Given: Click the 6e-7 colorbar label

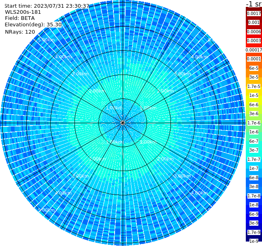Looking at the screenshot, I should tap(254, 141).
